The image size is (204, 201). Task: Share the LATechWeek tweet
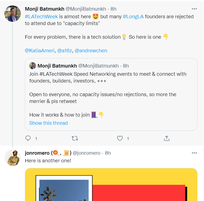(x=167, y=138)
